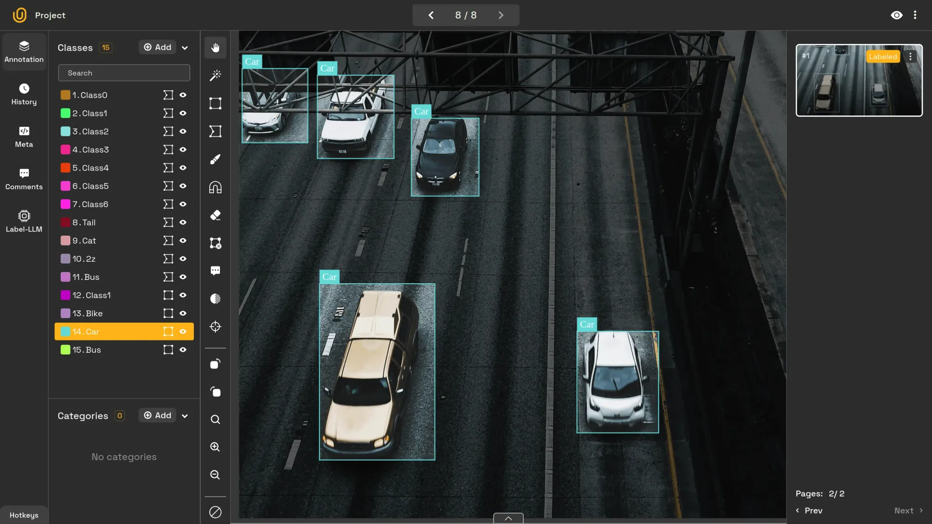Zoom in on the image canvas

coord(215,447)
